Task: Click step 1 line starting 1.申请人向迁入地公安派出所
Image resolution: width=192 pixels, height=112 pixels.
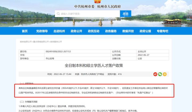Action: pyautogui.click(x=53, y=106)
